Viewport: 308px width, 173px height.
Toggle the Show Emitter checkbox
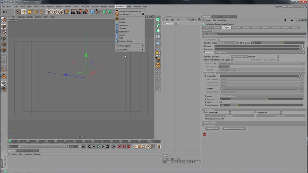[x=218, y=40]
